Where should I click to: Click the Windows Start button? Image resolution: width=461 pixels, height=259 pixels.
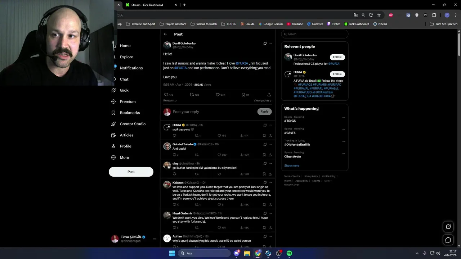[172, 253]
